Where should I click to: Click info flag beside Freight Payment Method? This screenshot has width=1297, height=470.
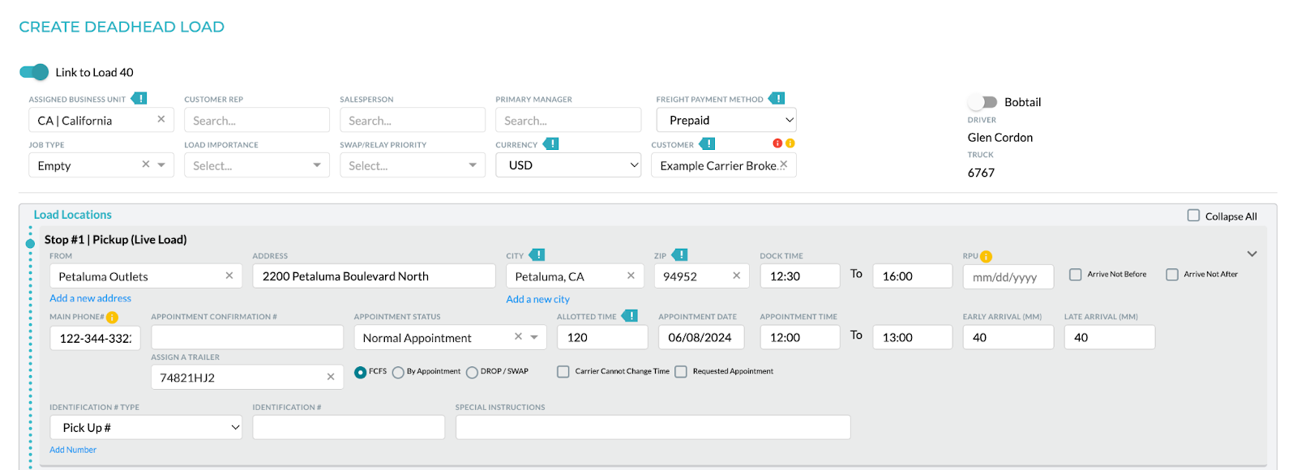click(x=777, y=99)
